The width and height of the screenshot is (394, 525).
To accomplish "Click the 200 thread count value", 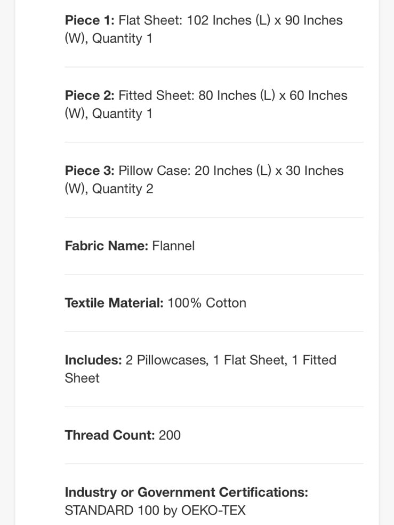I will pos(170,435).
